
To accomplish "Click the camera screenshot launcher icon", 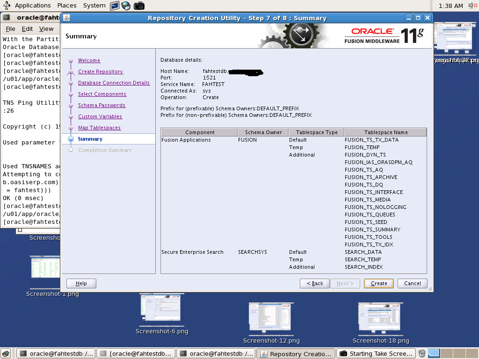I will [x=138, y=6].
